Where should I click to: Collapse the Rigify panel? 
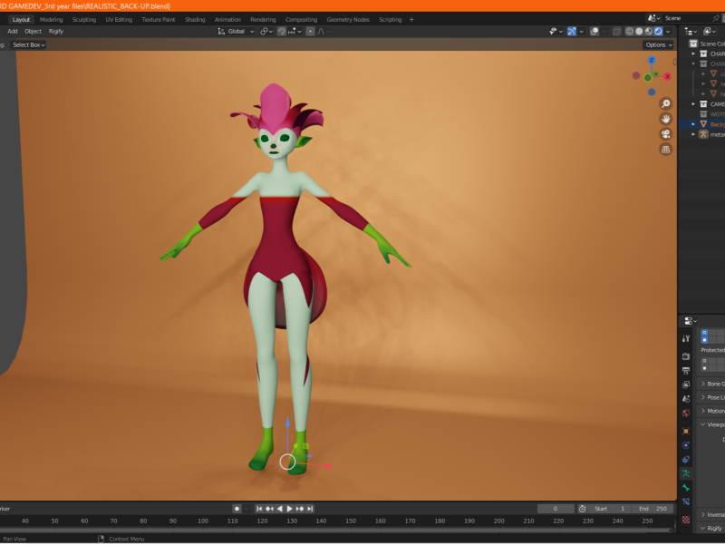pos(712,528)
